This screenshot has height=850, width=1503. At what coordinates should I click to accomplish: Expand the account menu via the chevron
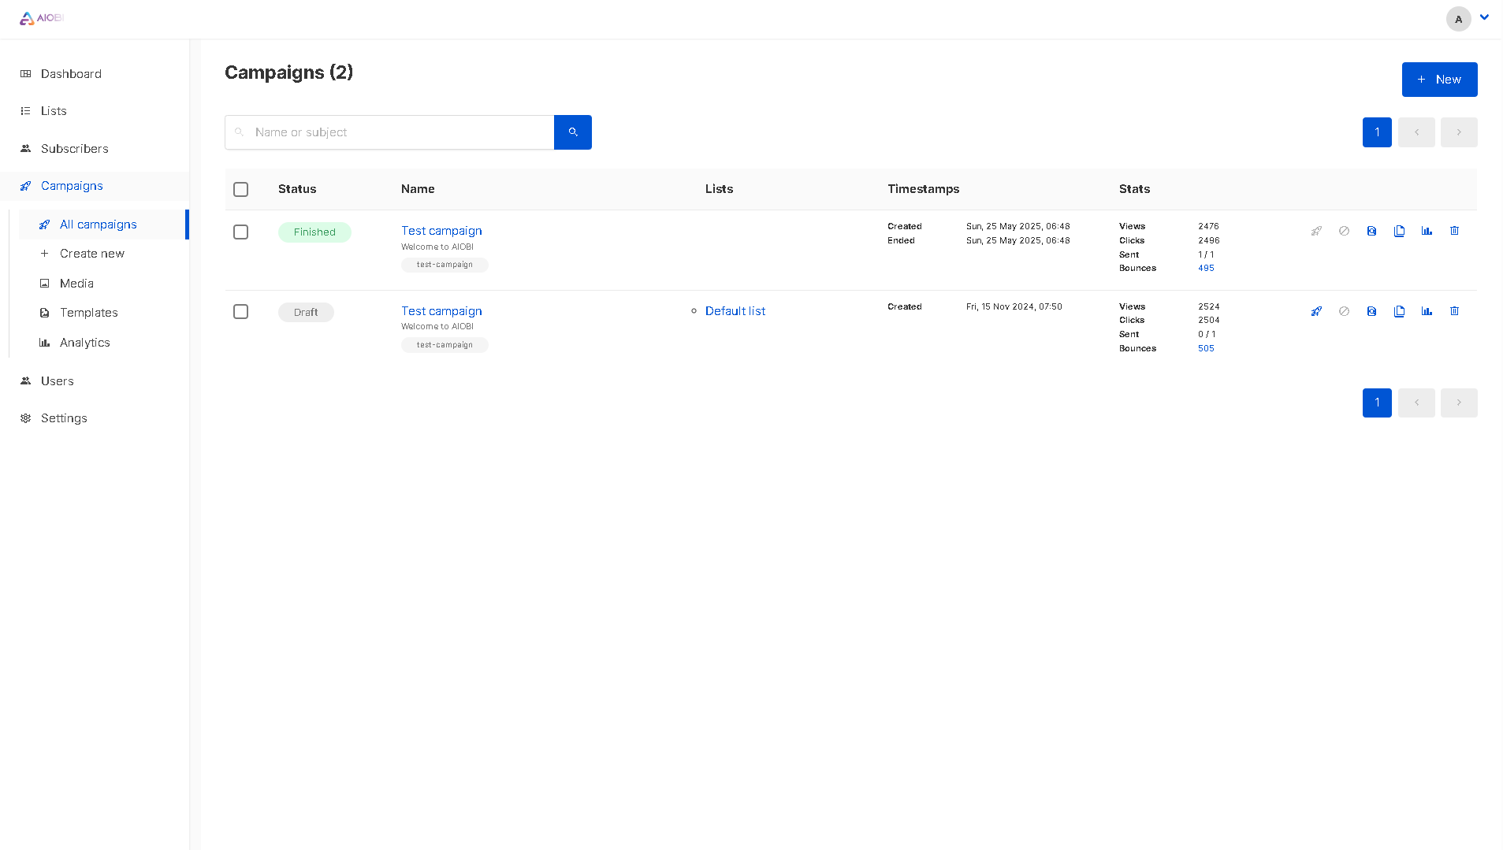click(1485, 17)
